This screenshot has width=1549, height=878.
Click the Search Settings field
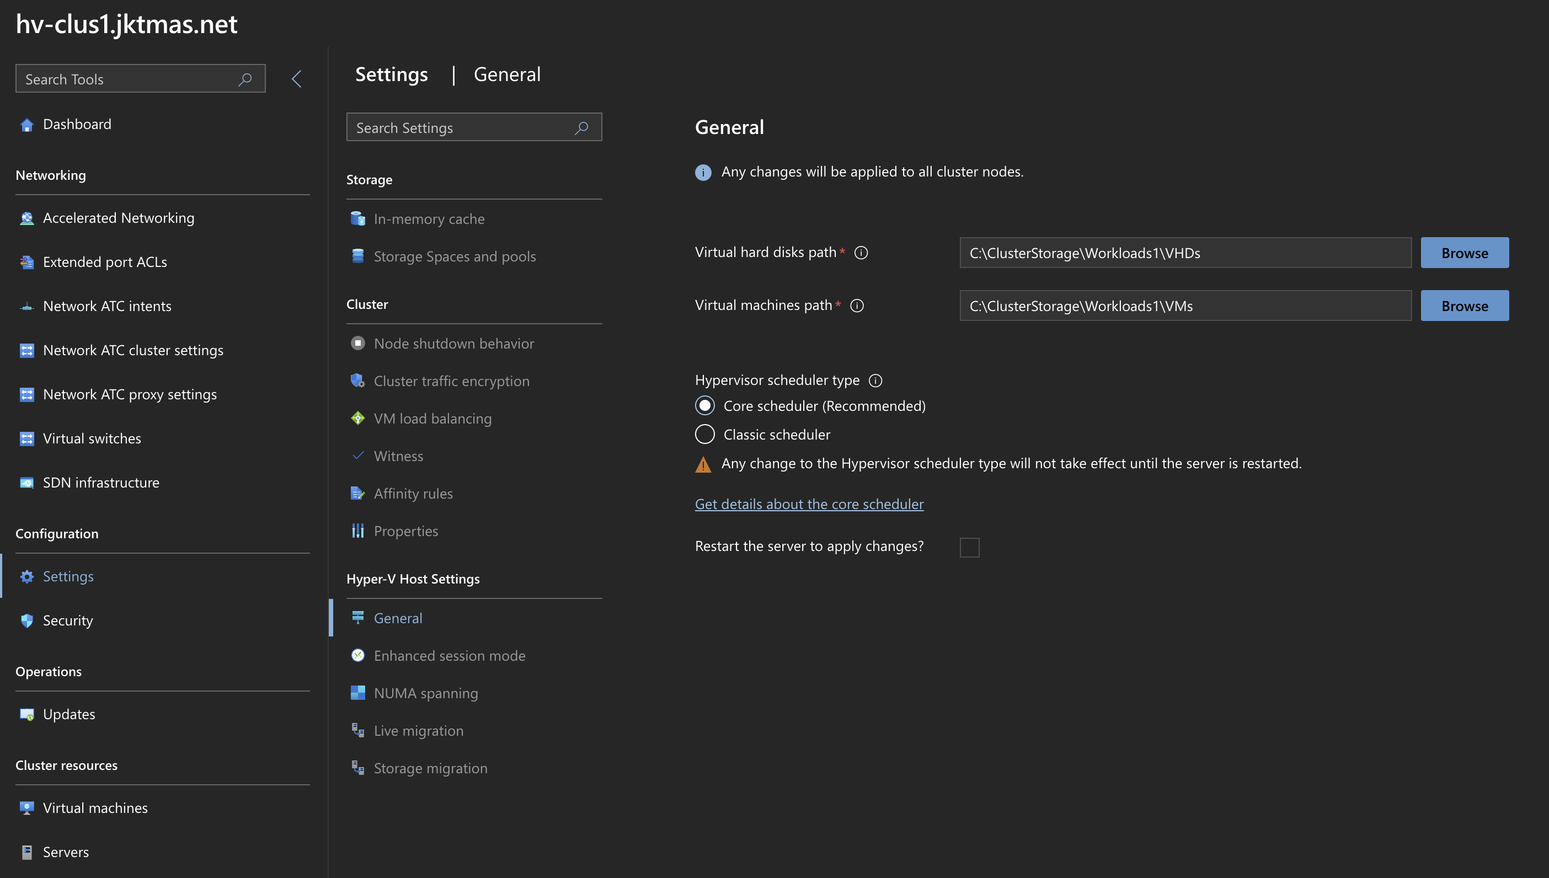[x=461, y=128]
